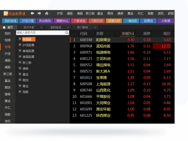The width and height of the screenshot is (188, 141).
Task: Expand the 沪深股票 tree node
Action: pos(20,45)
